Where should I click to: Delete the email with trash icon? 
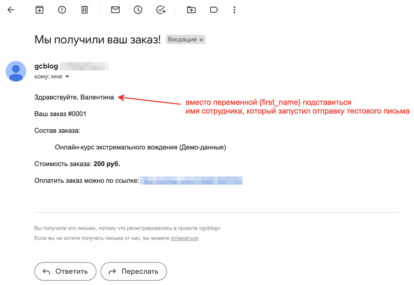coord(85,10)
